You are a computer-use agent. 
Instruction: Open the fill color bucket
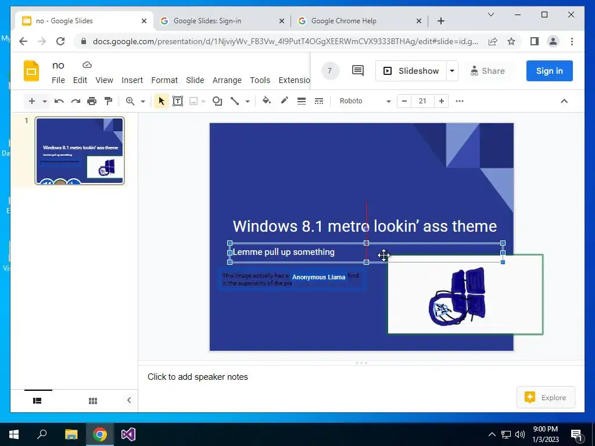pyautogui.click(x=266, y=101)
